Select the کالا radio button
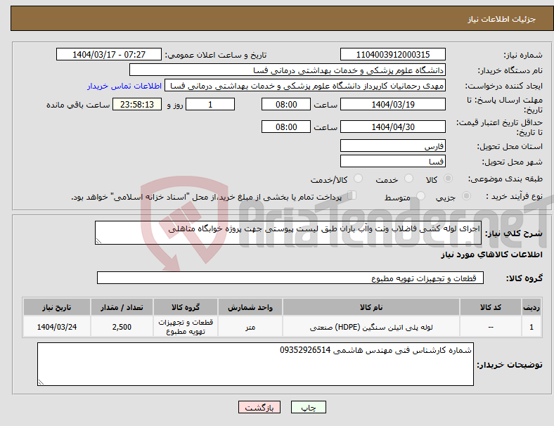Viewport: 554px width, 426px height. point(448,179)
